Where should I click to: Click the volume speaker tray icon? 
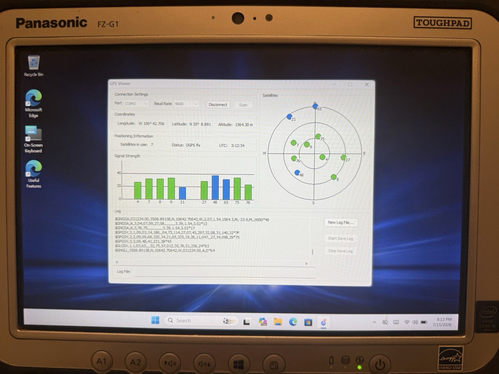point(415,322)
